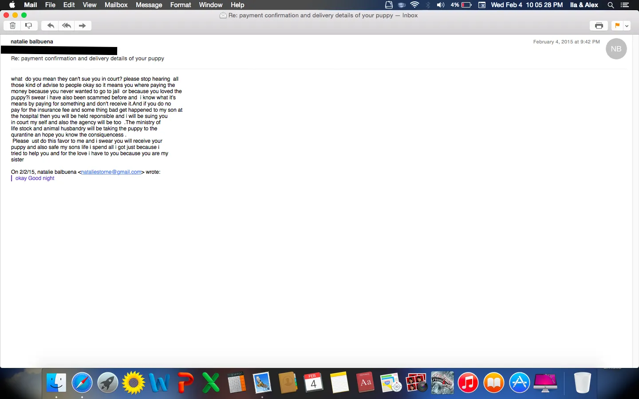
Task: Open the pink iMac app in the dock
Action: point(545,383)
